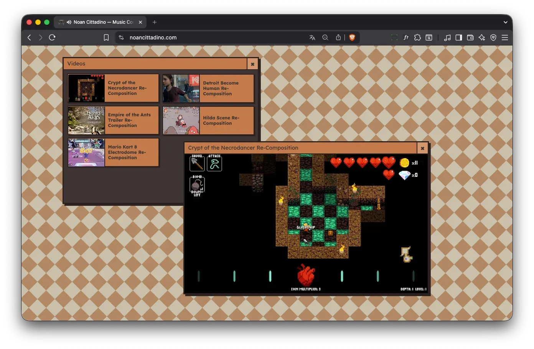Open the zoom-out magnifier control
Screen dimensions: 534x349
pyautogui.click(x=325, y=38)
